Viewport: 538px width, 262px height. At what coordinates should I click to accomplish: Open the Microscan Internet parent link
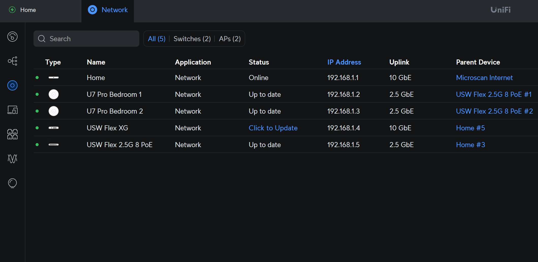click(x=484, y=78)
